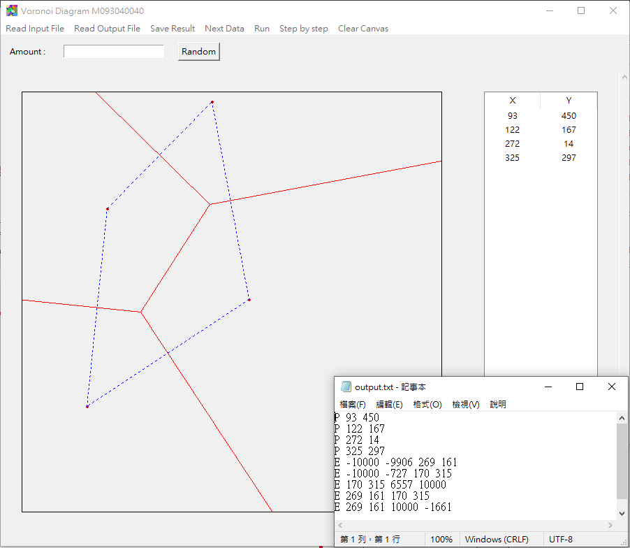
Task: Click Notepad horizontal scrollbar left arrow
Action: [340, 525]
